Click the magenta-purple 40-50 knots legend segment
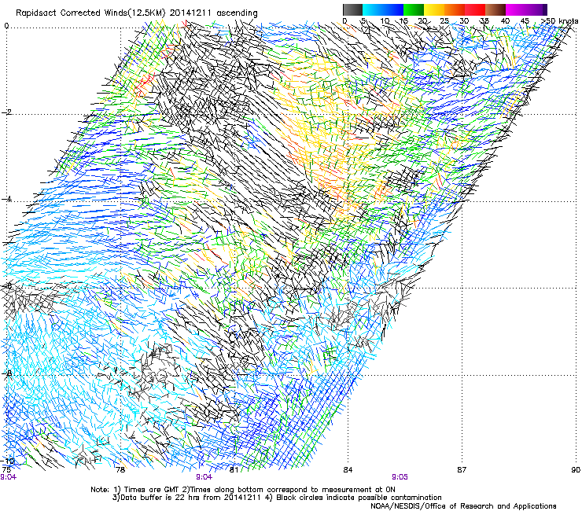This screenshot has width=582, height=511. (526, 9)
